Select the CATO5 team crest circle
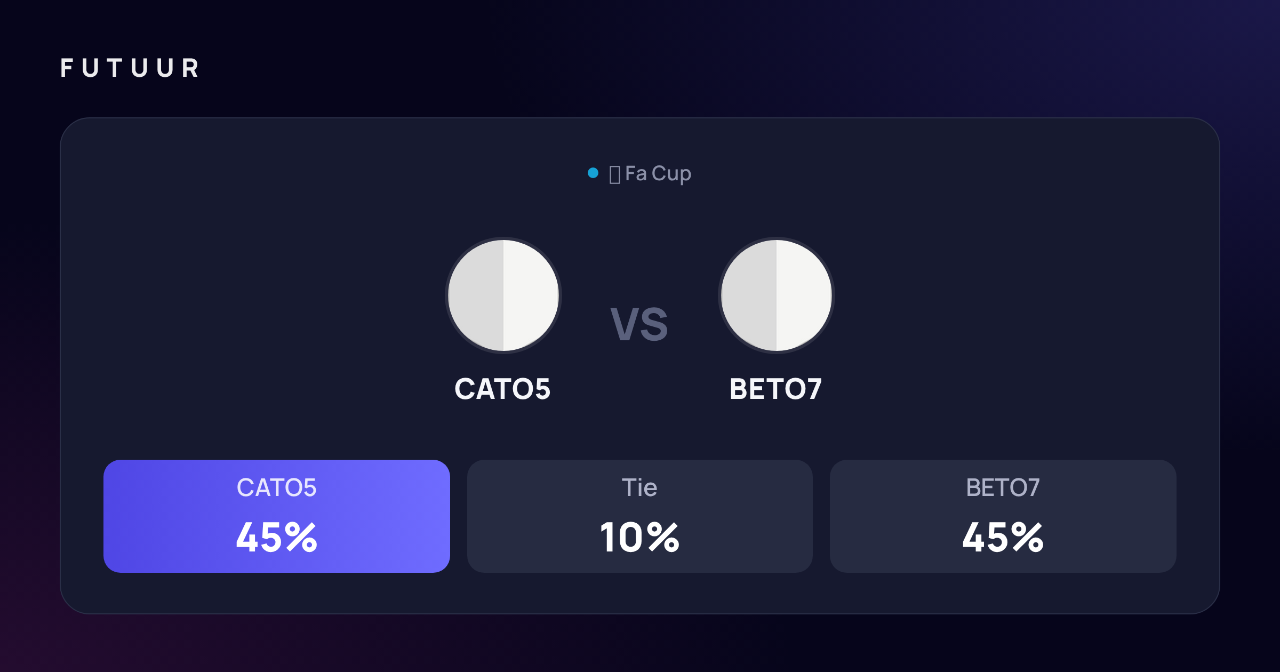 pos(503,295)
